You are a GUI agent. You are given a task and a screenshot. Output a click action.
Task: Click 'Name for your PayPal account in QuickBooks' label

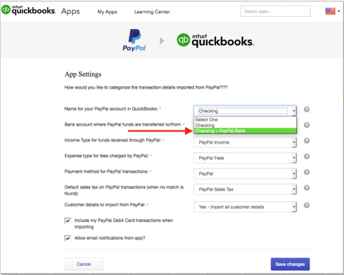coord(111,109)
